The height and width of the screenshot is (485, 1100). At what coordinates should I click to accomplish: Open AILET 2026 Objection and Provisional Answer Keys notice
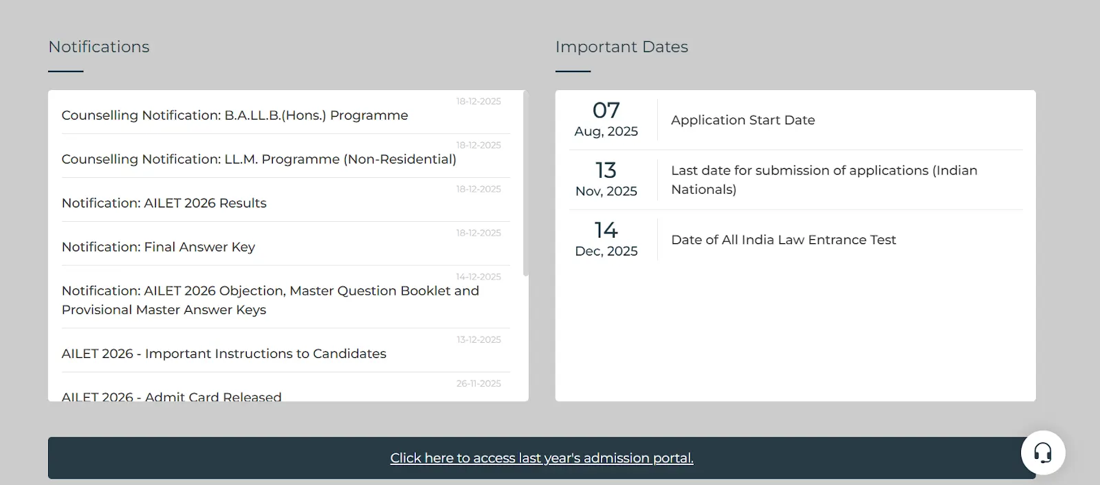(270, 300)
